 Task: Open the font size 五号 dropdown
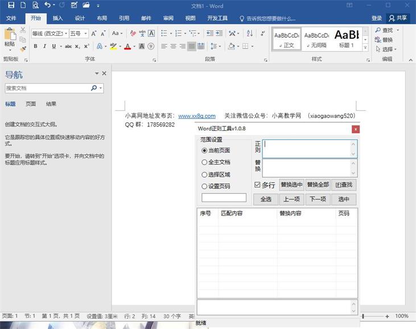tap(86, 34)
